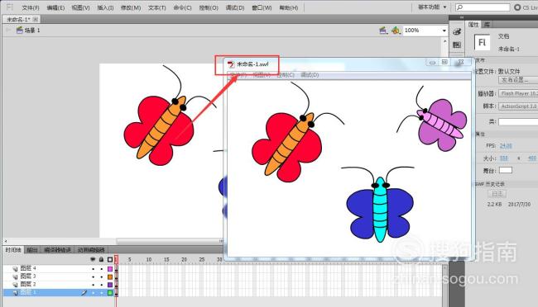Click the layer icon of 图层 1
The height and width of the screenshot is (307, 538).
(15, 293)
